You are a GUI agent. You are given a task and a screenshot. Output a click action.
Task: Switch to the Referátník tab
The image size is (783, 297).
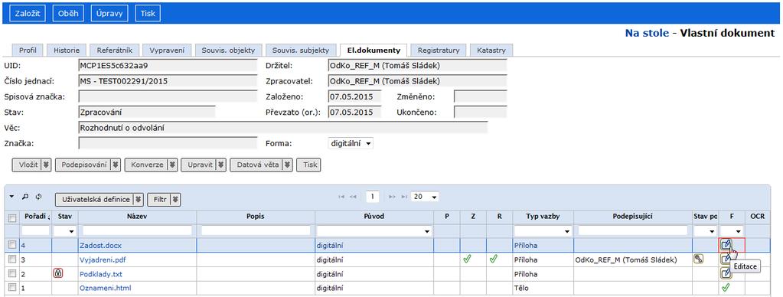114,50
